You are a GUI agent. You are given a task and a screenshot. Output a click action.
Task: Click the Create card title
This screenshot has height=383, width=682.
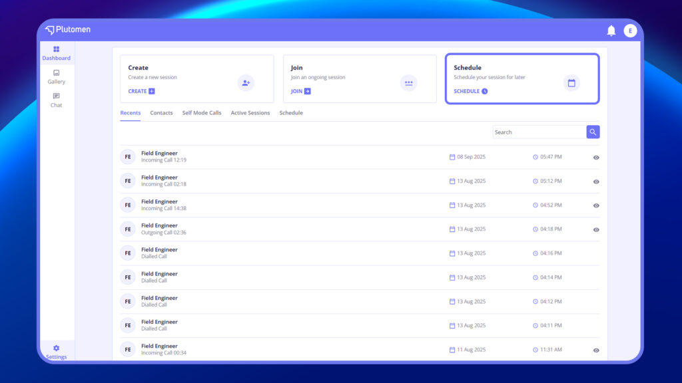[x=138, y=68]
